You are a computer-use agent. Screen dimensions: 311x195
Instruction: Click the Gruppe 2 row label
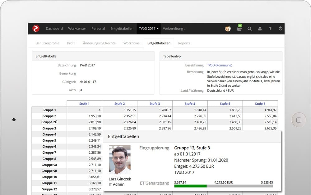pos(49,116)
